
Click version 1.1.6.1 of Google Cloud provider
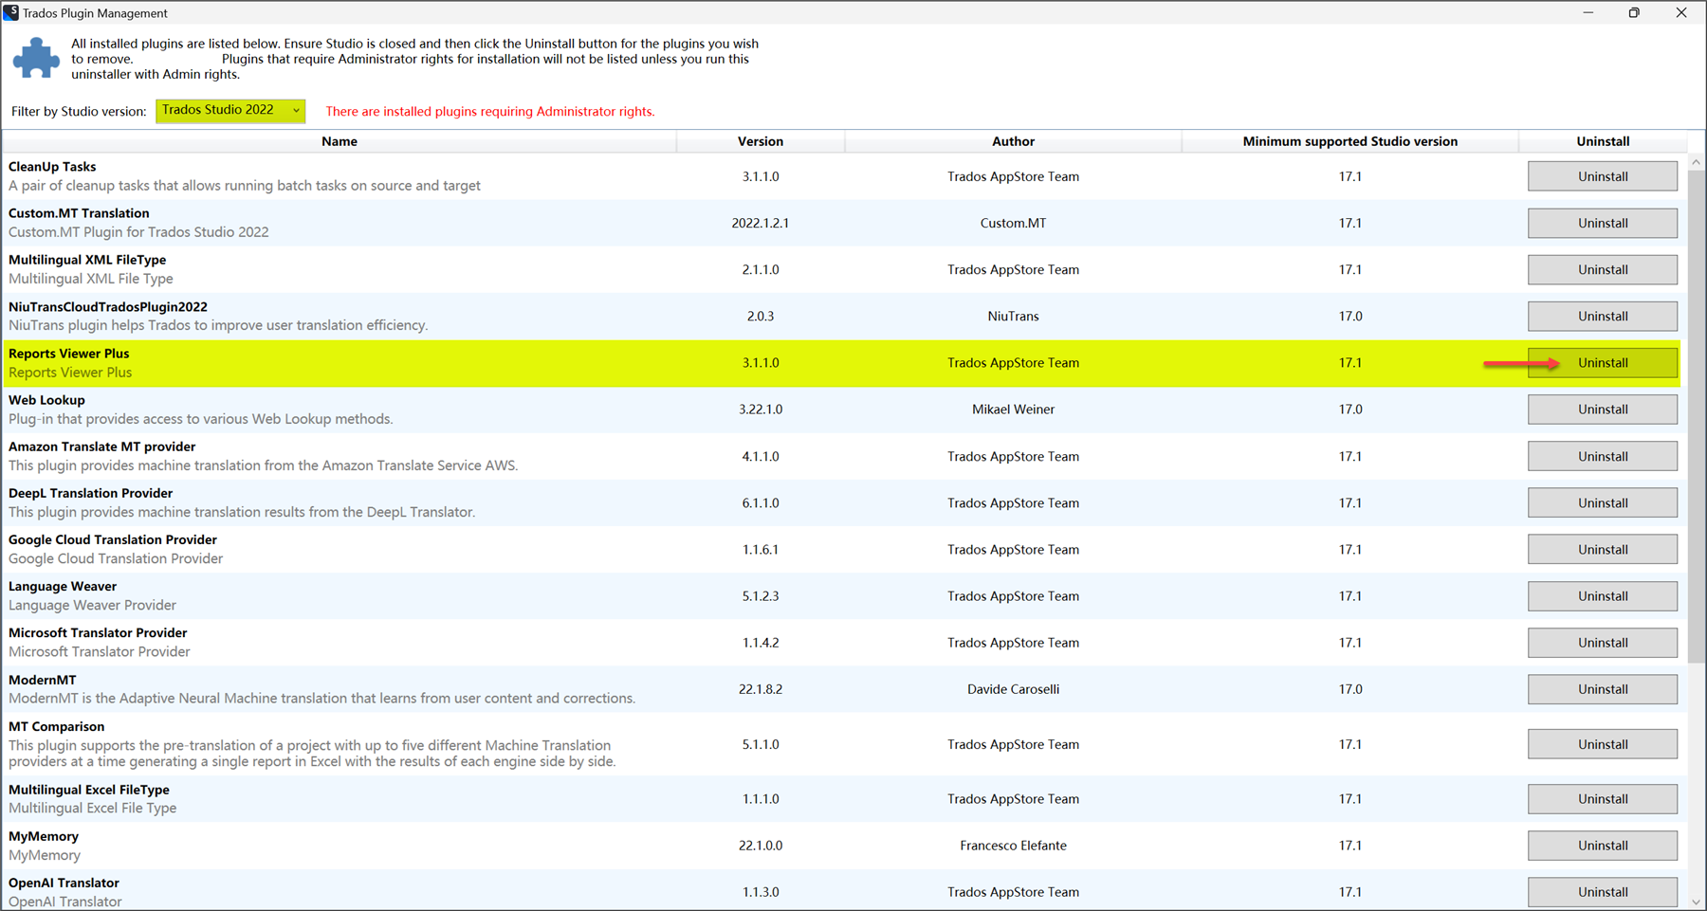pyautogui.click(x=761, y=549)
